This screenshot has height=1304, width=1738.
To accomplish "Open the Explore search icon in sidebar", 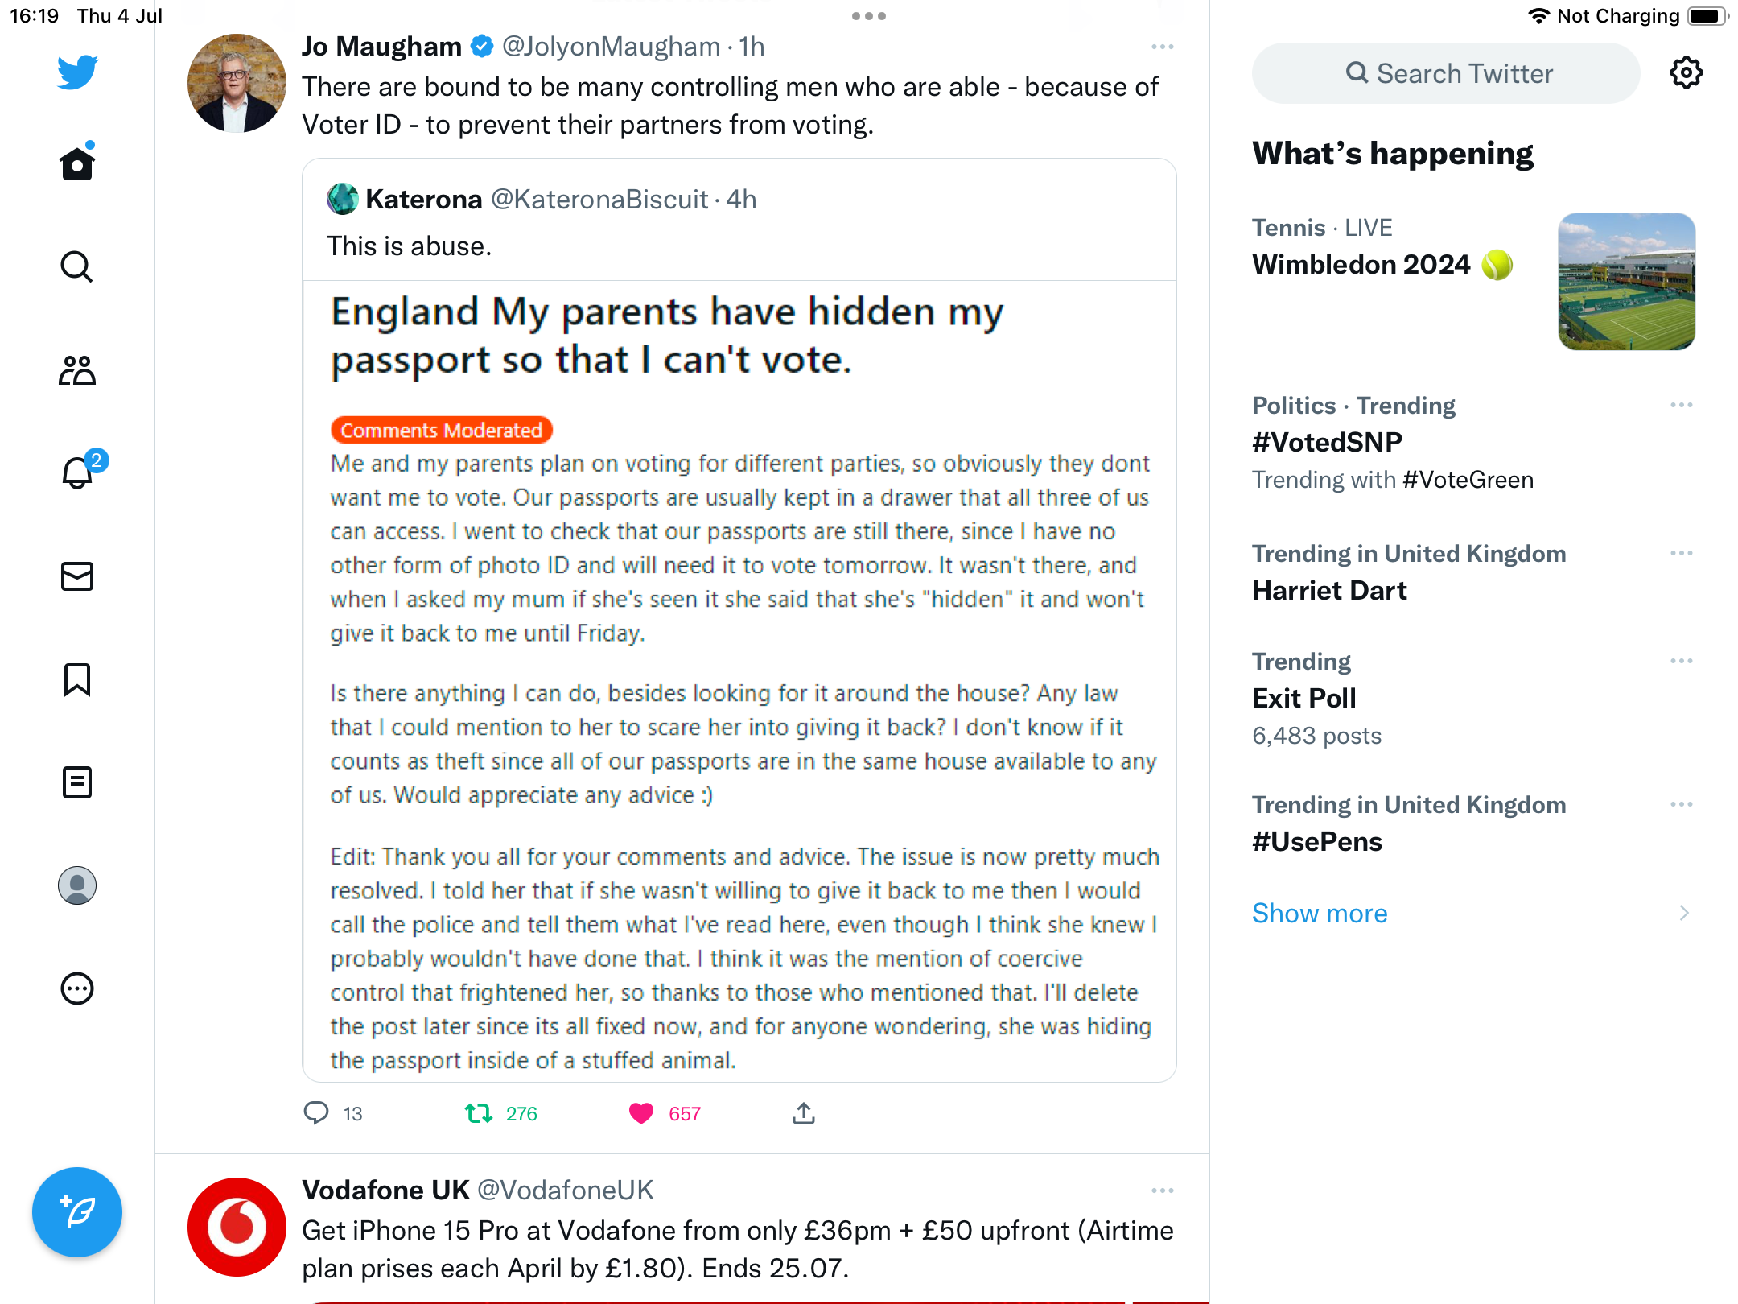I will point(77,267).
